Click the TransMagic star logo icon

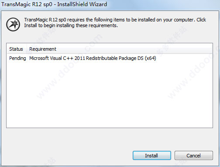pyautogui.click(x=13, y=24)
